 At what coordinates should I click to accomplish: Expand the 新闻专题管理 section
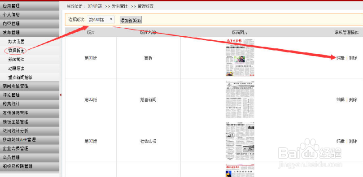30,86
